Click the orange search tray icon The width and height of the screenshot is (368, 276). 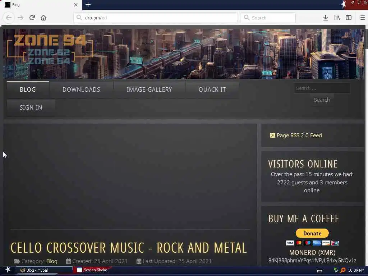tap(342, 270)
